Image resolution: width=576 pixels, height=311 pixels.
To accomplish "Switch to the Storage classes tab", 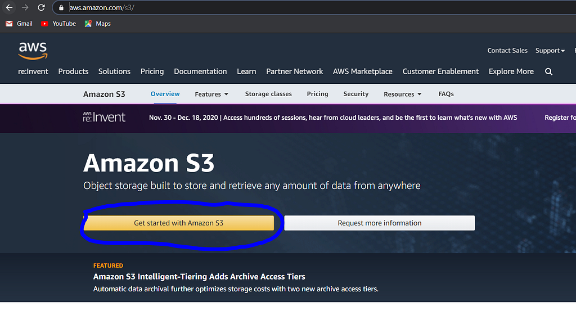I will 268,93.
